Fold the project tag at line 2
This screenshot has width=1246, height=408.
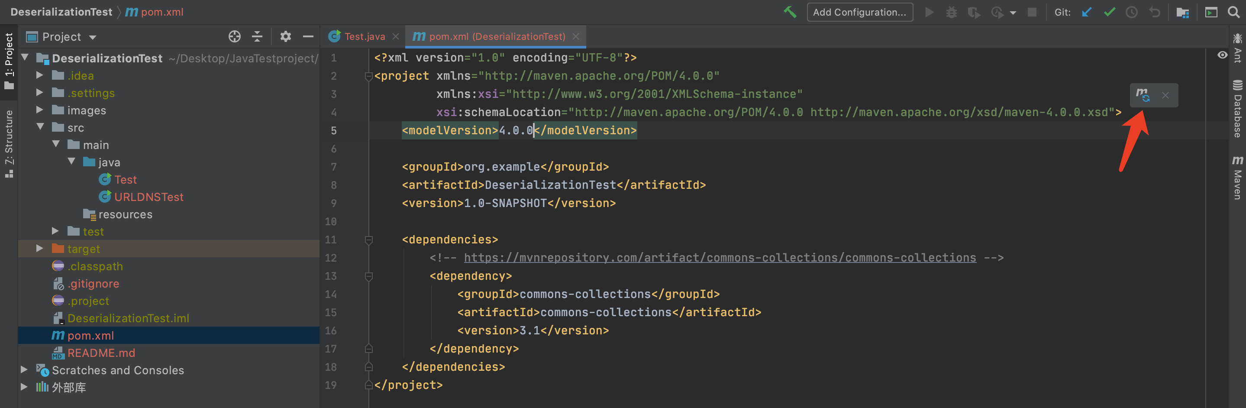click(368, 76)
